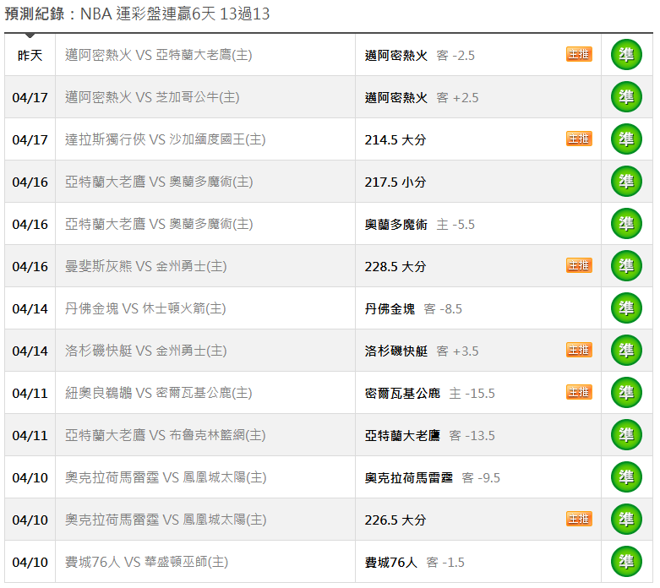Open 奧克拉荷馬雷霆 VS 鳳凰城太陽 in the 客 -9.5 row
The height and width of the screenshot is (588, 660).
[166, 477]
